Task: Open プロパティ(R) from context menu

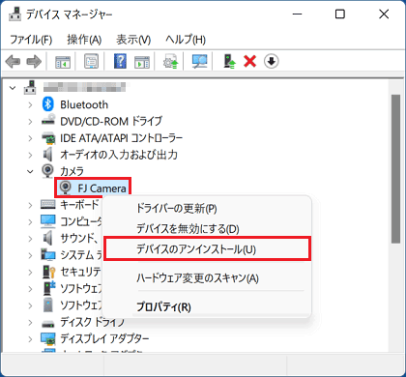Action: click(207, 306)
